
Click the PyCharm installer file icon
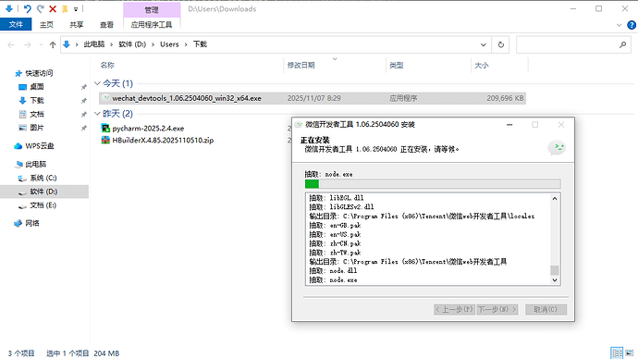click(x=105, y=129)
